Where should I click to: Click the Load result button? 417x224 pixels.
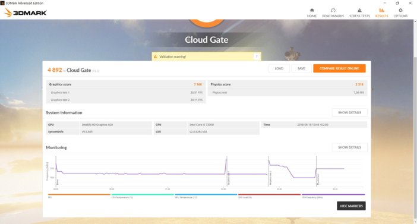click(279, 68)
